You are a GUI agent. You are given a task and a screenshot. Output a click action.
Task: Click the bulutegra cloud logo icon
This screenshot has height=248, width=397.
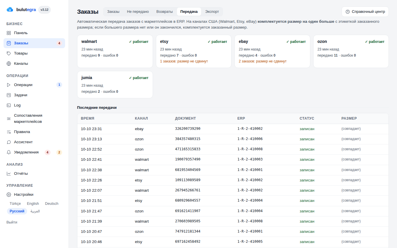pos(10,10)
